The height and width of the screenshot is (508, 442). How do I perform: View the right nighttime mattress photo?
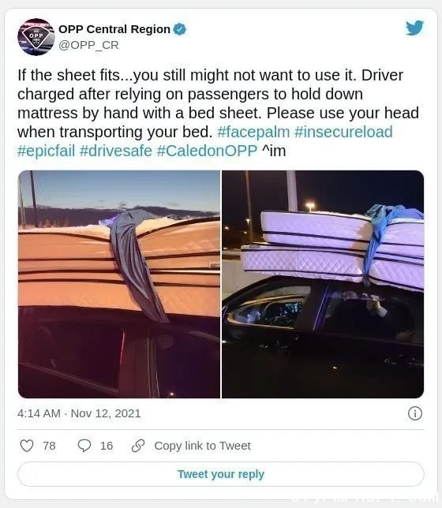point(323,284)
